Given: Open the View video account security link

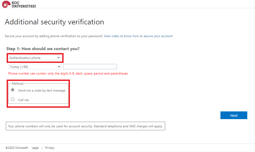Looking at the screenshot, I should click(138, 36).
